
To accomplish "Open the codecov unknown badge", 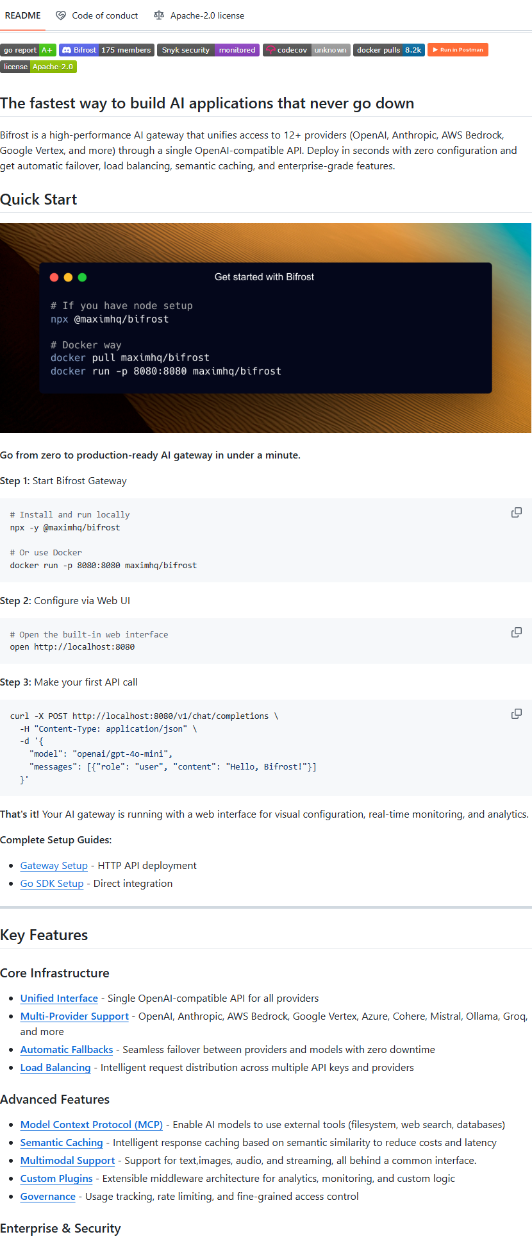I will [x=306, y=50].
